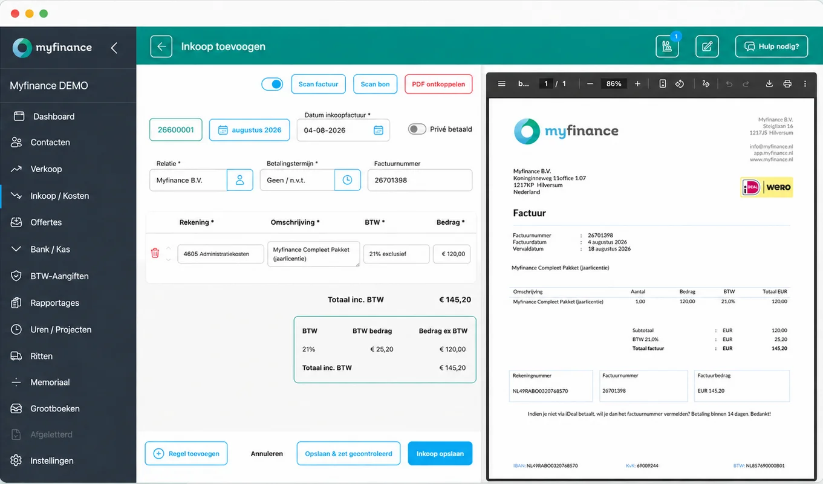Open the calendar icon in the date field
The image size is (823, 484).
coord(378,130)
